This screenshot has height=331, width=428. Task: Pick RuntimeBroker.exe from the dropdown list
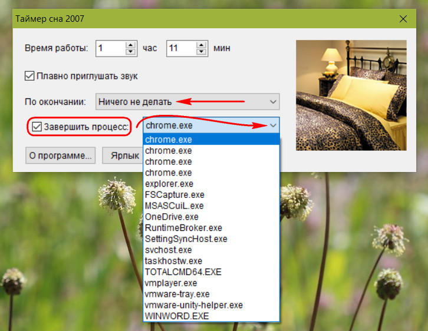[211, 228]
